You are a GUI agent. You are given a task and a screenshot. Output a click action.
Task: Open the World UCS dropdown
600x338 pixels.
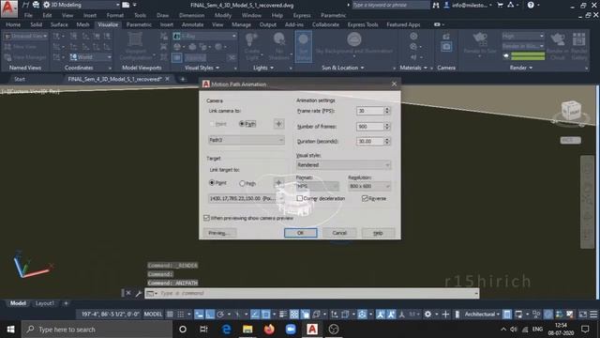(91, 57)
